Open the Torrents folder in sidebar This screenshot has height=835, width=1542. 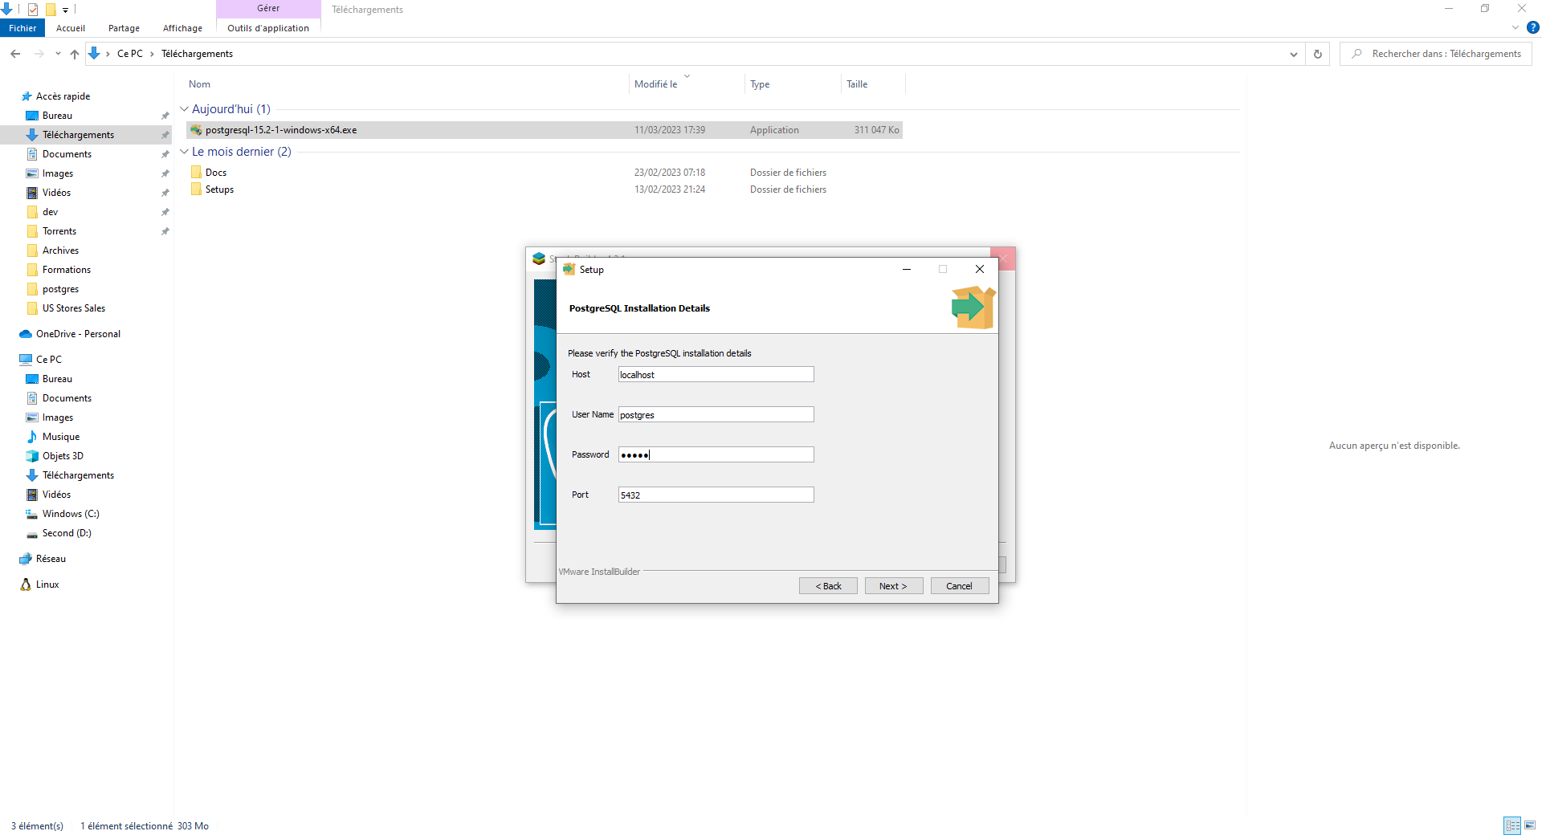pos(59,231)
